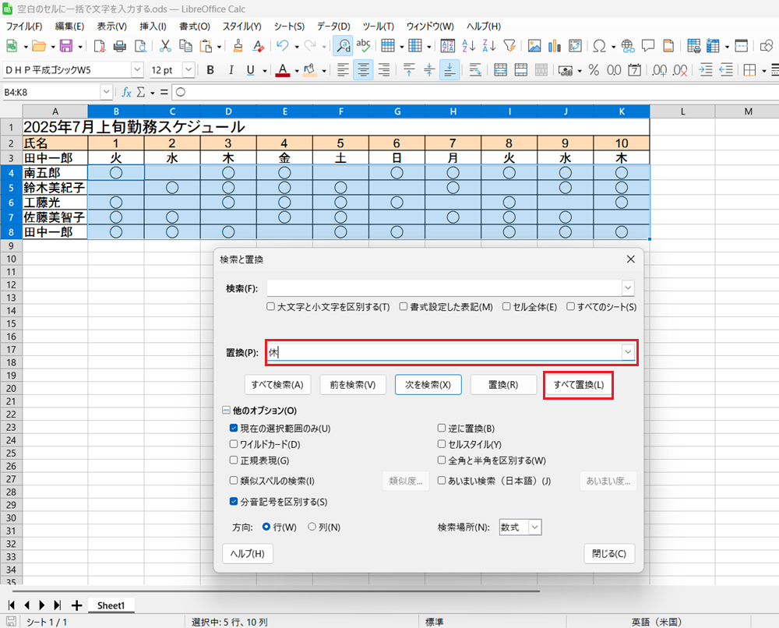Click the Spelling check abc icon
Image resolution: width=779 pixels, height=628 pixels.
pyautogui.click(x=363, y=46)
